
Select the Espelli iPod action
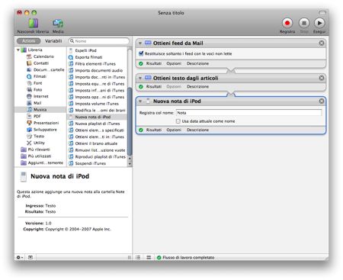[83, 50]
